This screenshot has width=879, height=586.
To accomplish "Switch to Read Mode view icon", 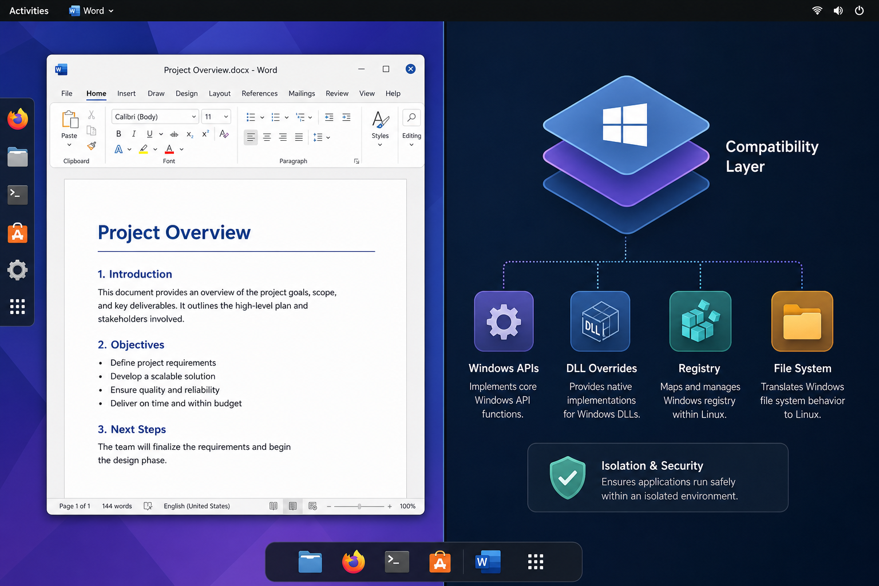I will pyautogui.click(x=274, y=506).
